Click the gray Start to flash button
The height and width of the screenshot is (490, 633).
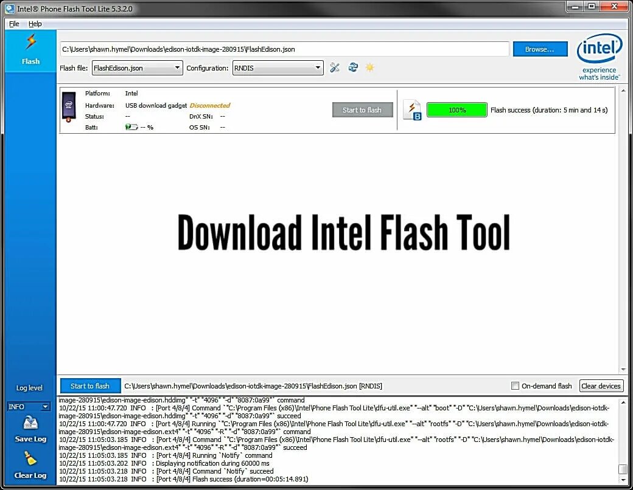click(x=362, y=110)
